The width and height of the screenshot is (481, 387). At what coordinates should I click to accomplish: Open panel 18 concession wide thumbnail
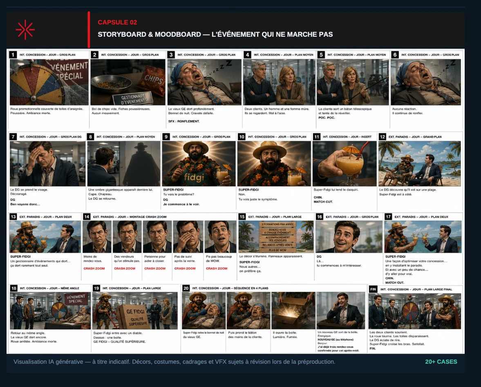click(50, 311)
